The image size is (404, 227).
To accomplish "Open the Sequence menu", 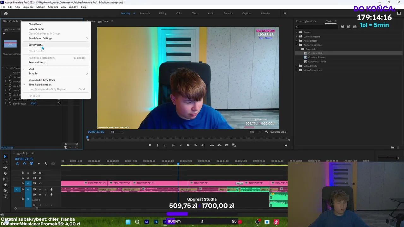I will tap(28, 7).
